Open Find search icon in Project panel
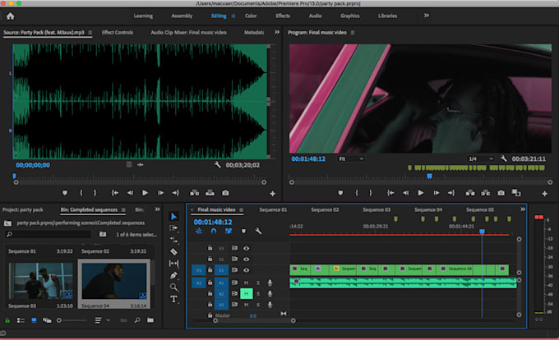This screenshot has height=340, width=559. coord(137,320)
